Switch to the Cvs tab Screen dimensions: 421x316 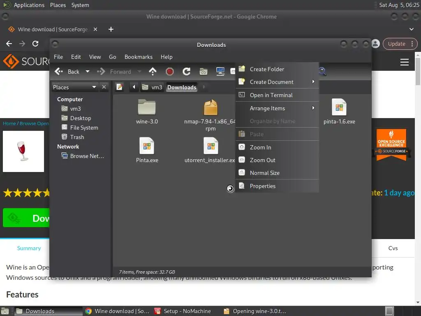(x=393, y=248)
